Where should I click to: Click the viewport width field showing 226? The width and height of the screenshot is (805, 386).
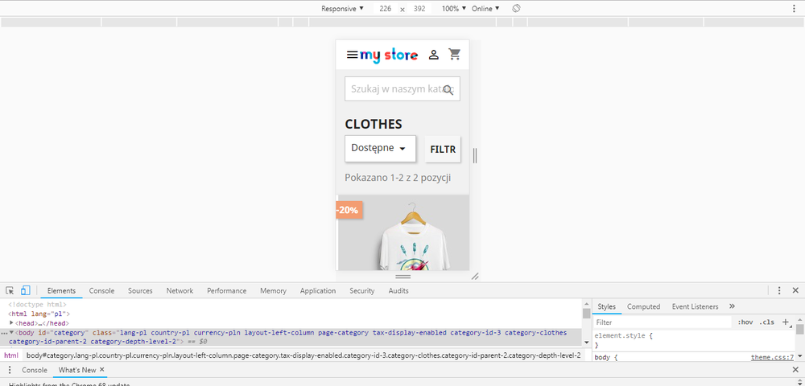click(x=385, y=9)
